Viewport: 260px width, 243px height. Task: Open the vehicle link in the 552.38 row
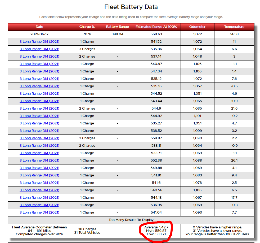(39, 160)
